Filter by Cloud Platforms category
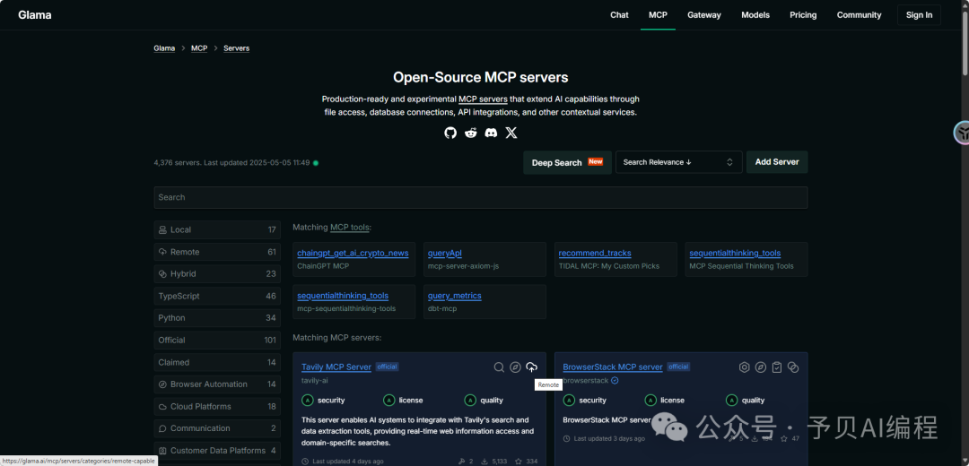 [x=217, y=406]
